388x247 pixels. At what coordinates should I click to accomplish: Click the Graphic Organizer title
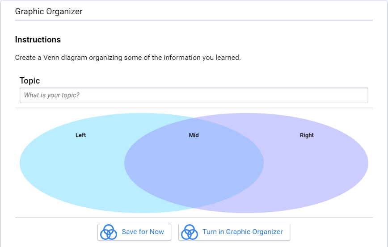pos(49,12)
